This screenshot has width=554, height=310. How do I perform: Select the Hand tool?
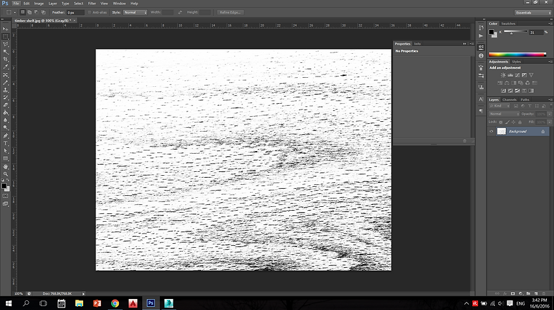6,167
